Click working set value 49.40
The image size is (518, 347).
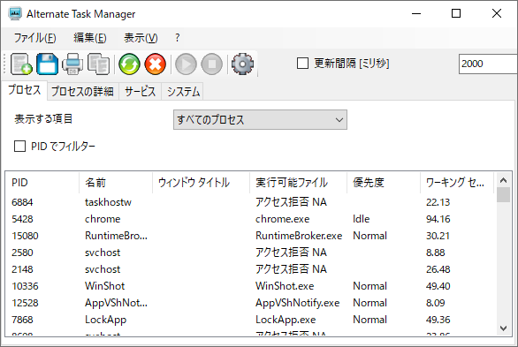(x=438, y=286)
